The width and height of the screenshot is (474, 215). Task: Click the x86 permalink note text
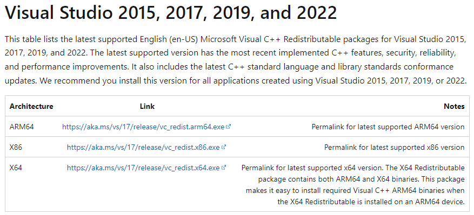point(395,147)
